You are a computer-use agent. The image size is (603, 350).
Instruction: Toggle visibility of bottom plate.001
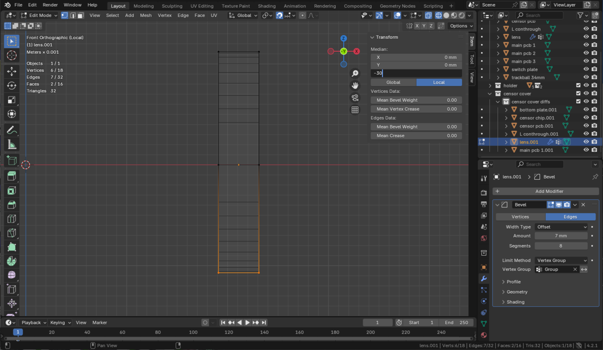(586, 109)
